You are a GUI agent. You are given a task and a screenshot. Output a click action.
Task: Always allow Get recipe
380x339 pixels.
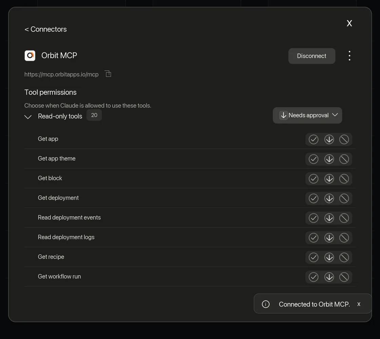click(313, 257)
